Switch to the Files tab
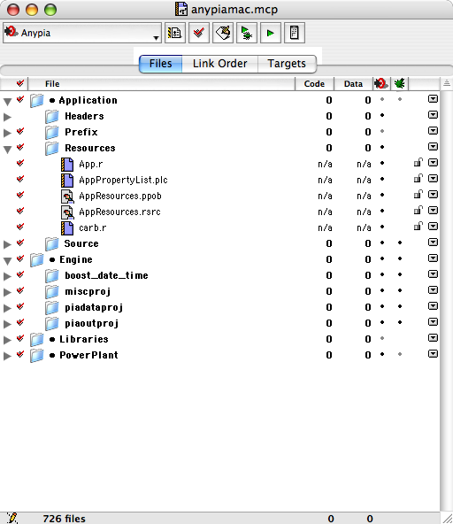Screen dimensions: 453x524 tap(160, 64)
